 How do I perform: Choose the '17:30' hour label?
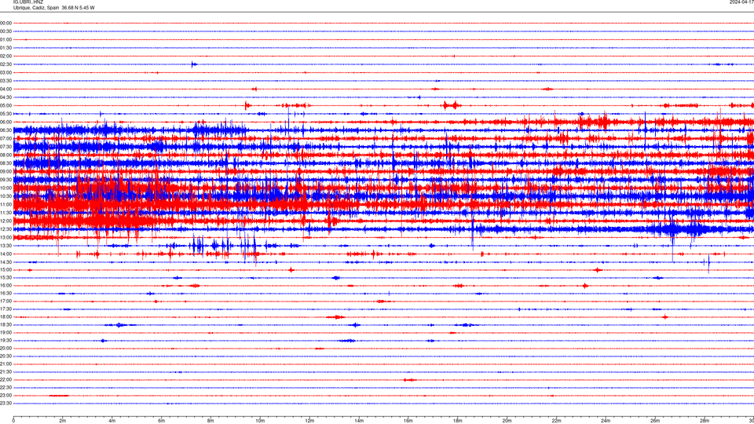pyautogui.click(x=5, y=309)
